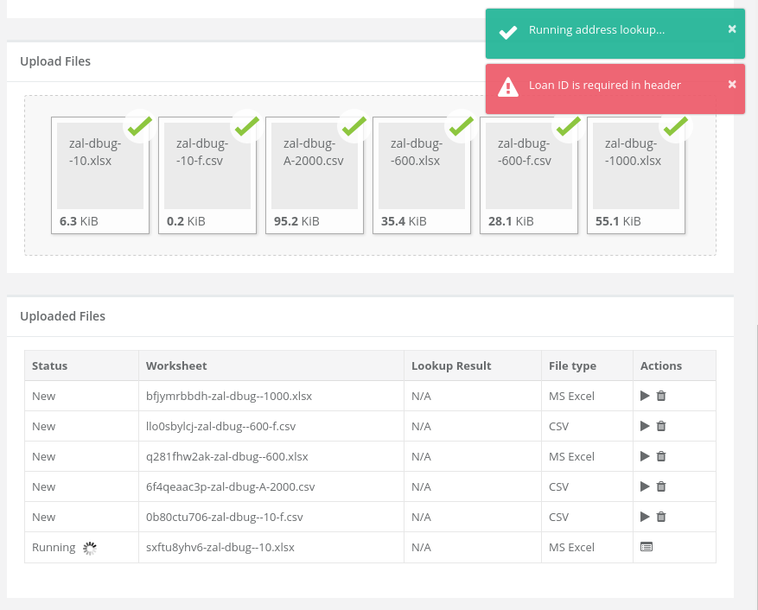Click the Upload Files panel heading

pyautogui.click(x=55, y=61)
